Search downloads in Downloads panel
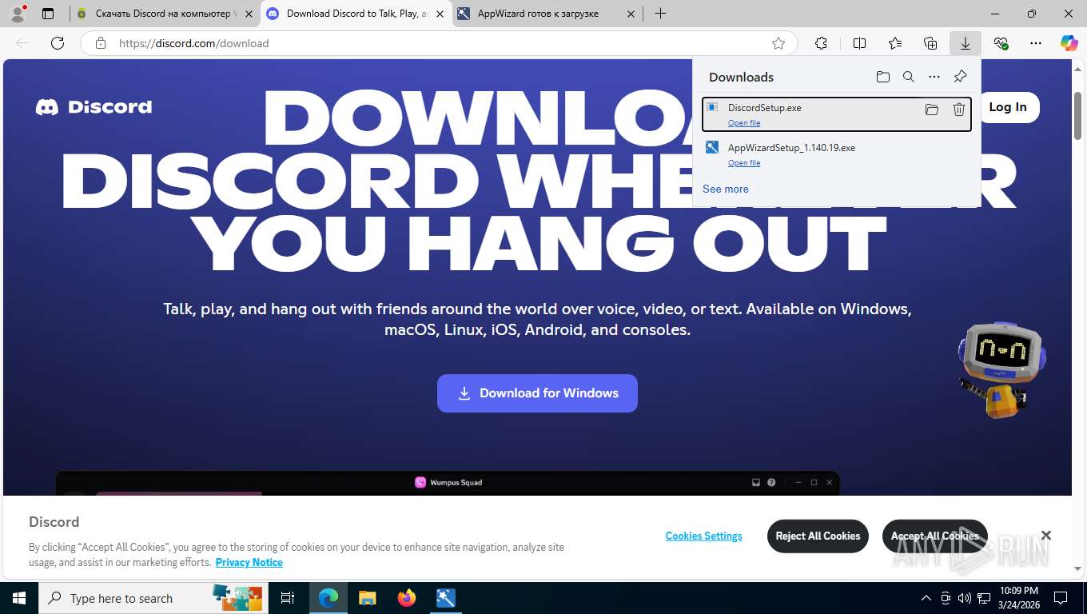Screen dimensions: 1087x614 (909, 77)
